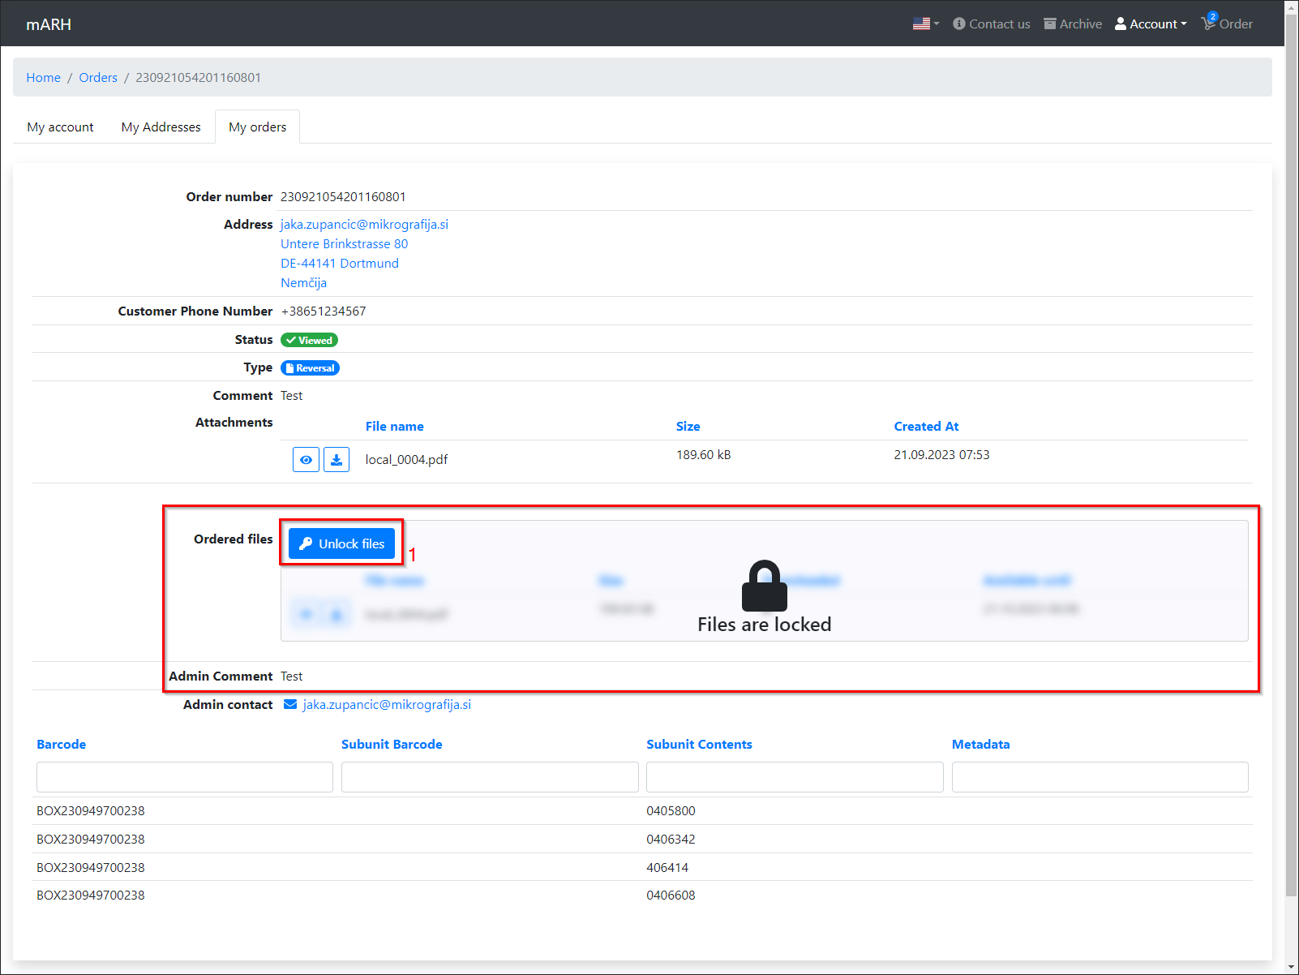The height and width of the screenshot is (975, 1299).
Task: Expand the Account dropdown menu
Action: [1151, 24]
